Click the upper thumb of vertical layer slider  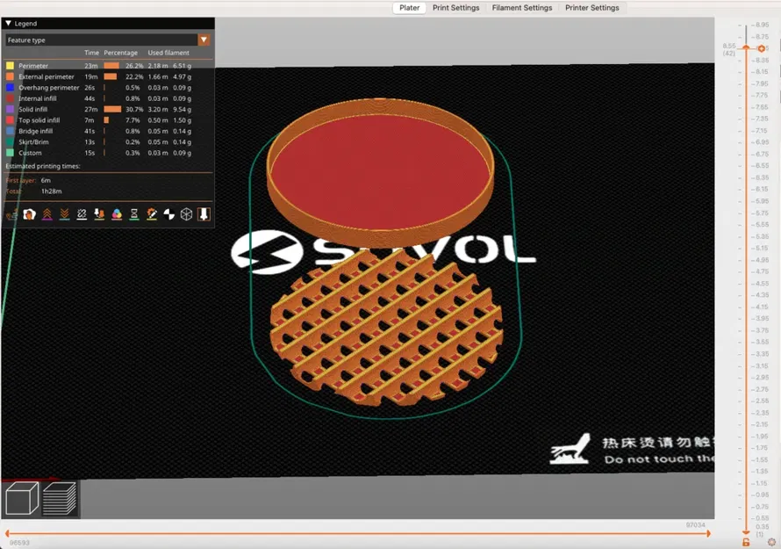(746, 47)
